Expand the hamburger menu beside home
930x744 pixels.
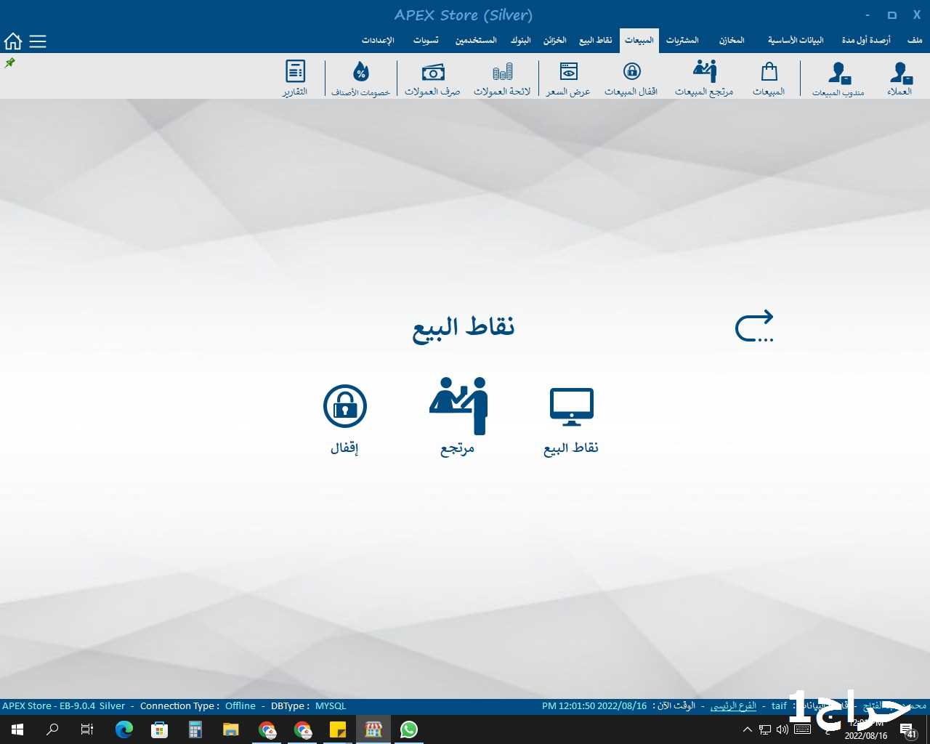click(x=38, y=41)
